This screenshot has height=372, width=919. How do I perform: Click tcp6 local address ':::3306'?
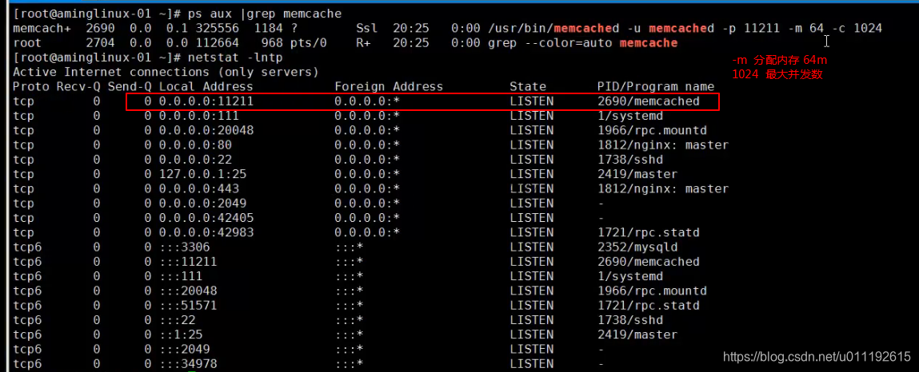point(184,247)
